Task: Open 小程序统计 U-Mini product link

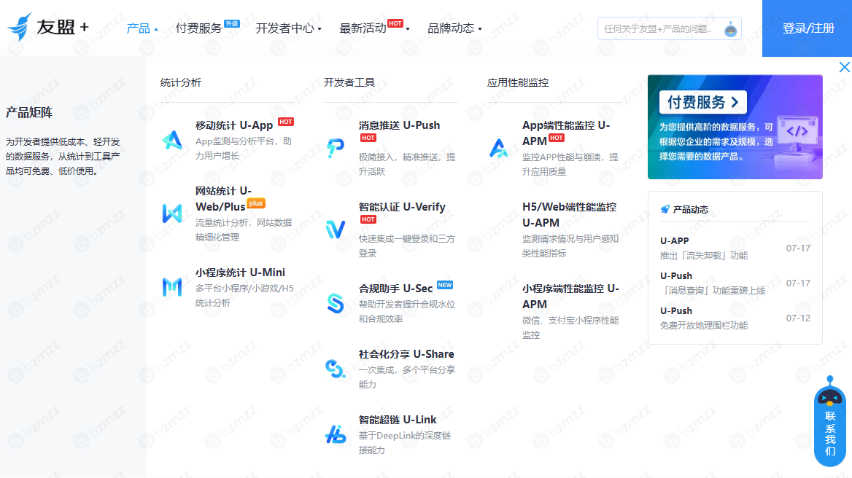Action: pyautogui.click(x=240, y=273)
